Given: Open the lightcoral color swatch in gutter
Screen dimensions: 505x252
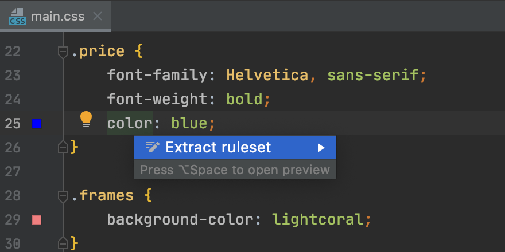Looking at the screenshot, I should [37, 219].
